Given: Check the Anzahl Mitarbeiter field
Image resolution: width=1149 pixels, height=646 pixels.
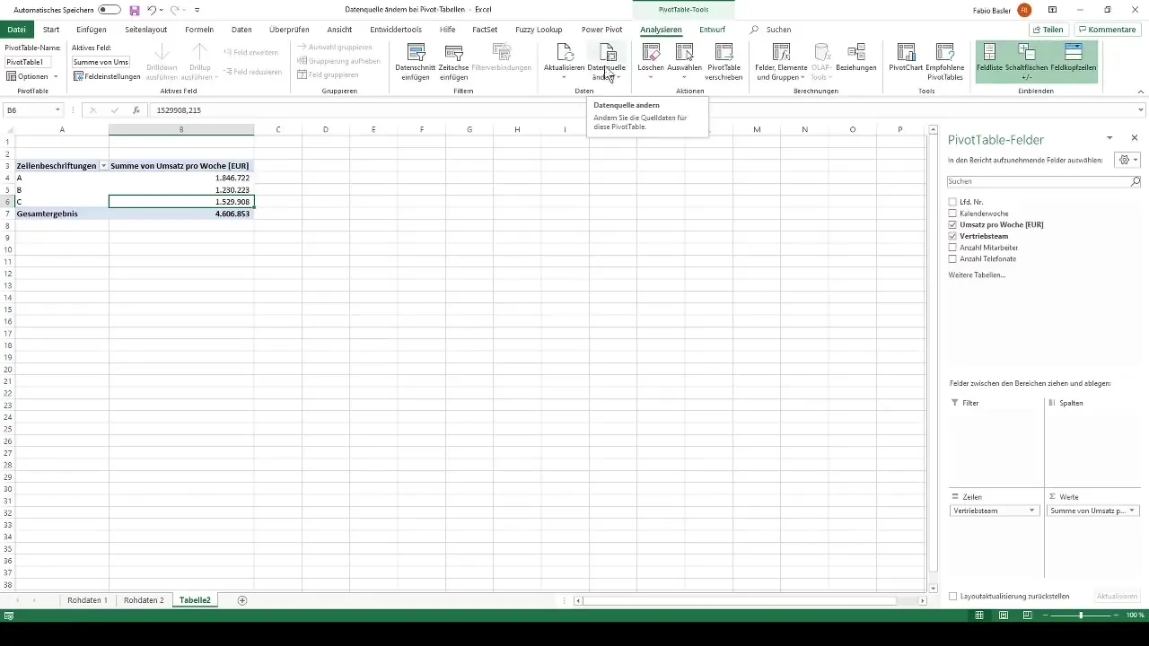Looking at the screenshot, I should (952, 248).
